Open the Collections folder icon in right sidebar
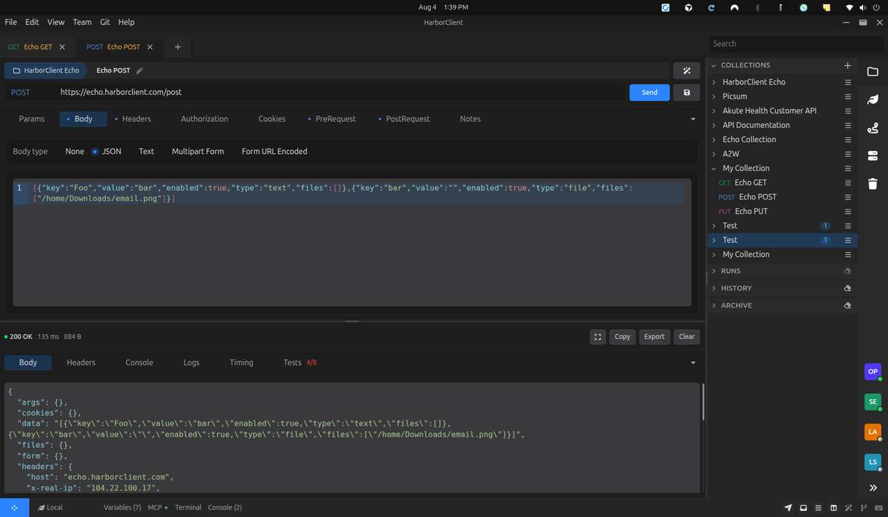Viewport: 888px width, 517px height. [x=873, y=71]
